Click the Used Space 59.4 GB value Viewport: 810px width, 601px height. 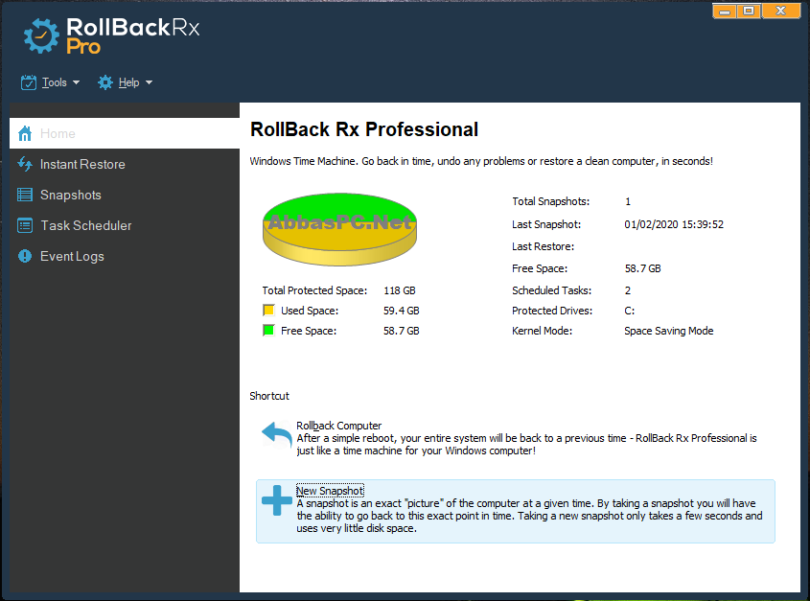click(x=402, y=311)
